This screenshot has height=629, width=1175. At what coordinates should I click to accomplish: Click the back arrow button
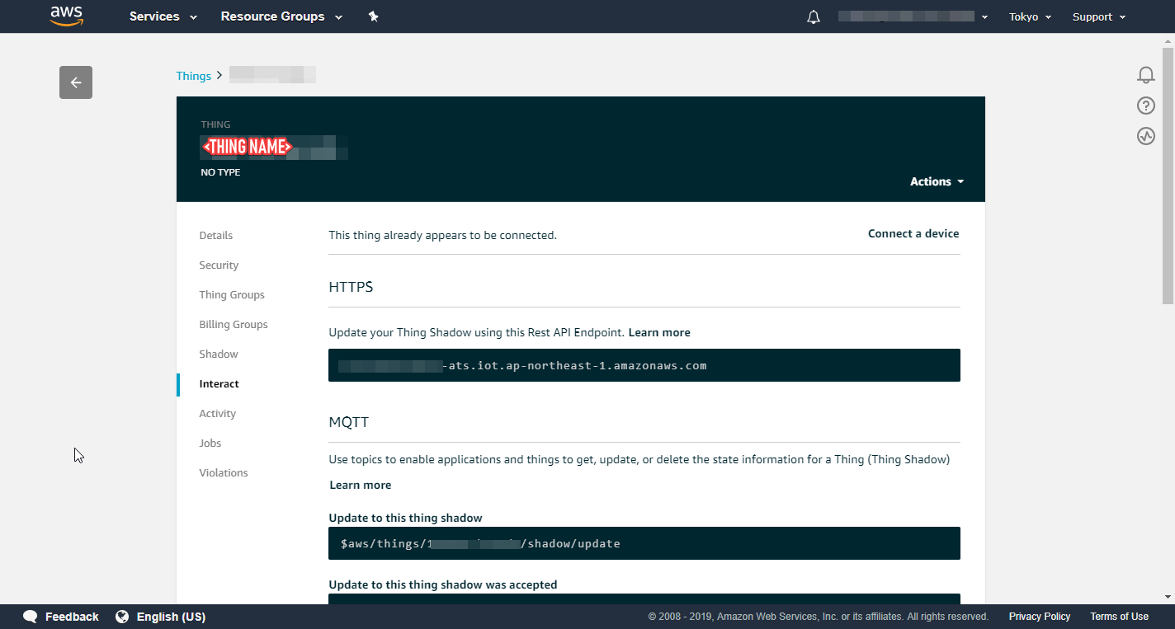[x=76, y=82]
